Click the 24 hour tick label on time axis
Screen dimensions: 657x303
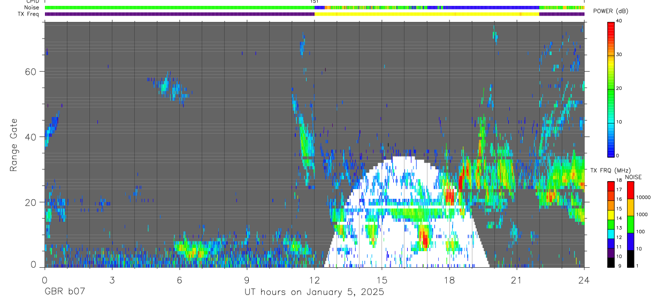[x=584, y=280]
